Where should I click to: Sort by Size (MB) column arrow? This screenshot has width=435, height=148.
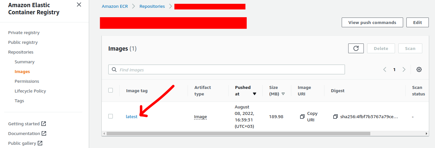tap(283, 94)
